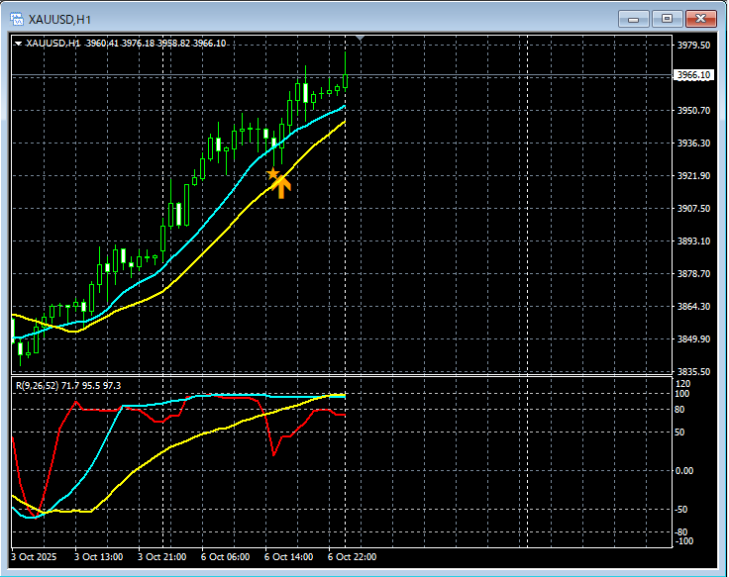The height and width of the screenshot is (577, 729).
Task: Click the XAUUSD,H1 OHLC header text
Action: (x=126, y=44)
